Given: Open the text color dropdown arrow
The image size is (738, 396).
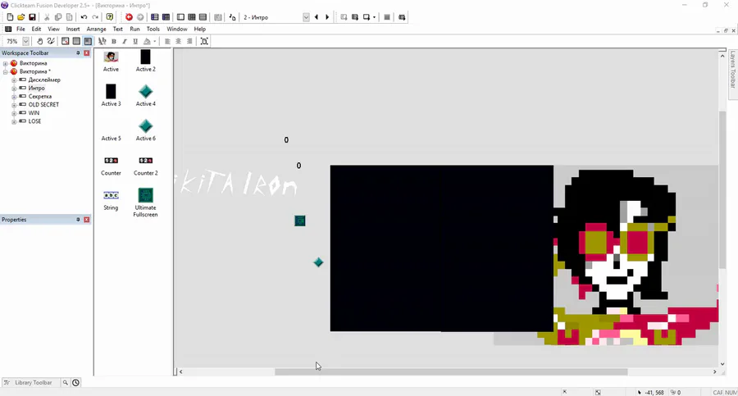Looking at the screenshot, I should coord(154,42).
